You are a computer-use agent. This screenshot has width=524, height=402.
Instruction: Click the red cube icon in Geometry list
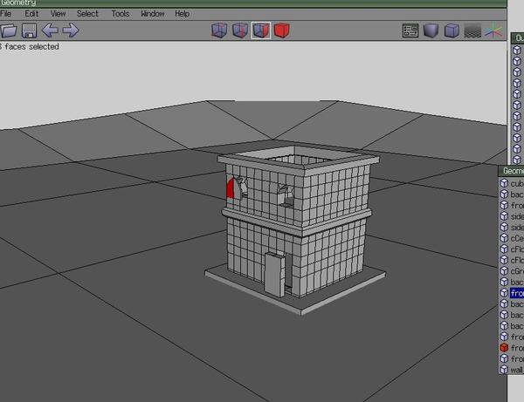[x=504, y=348]
